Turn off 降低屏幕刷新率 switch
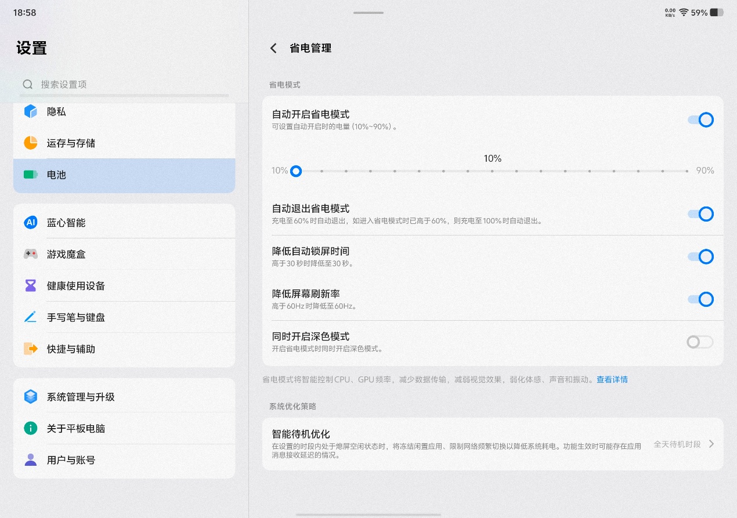Viewport: 737px width, 518px height. [700, 299]
